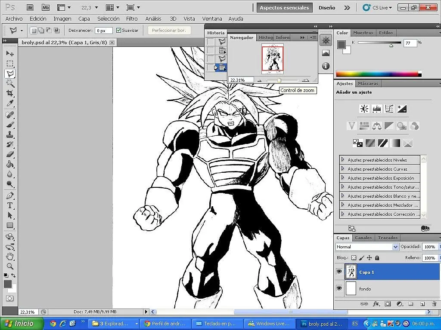This screenshot has height=330, width=441.
Task: Add a Brightness/Contrast adjustment
Action: point(364,109)
